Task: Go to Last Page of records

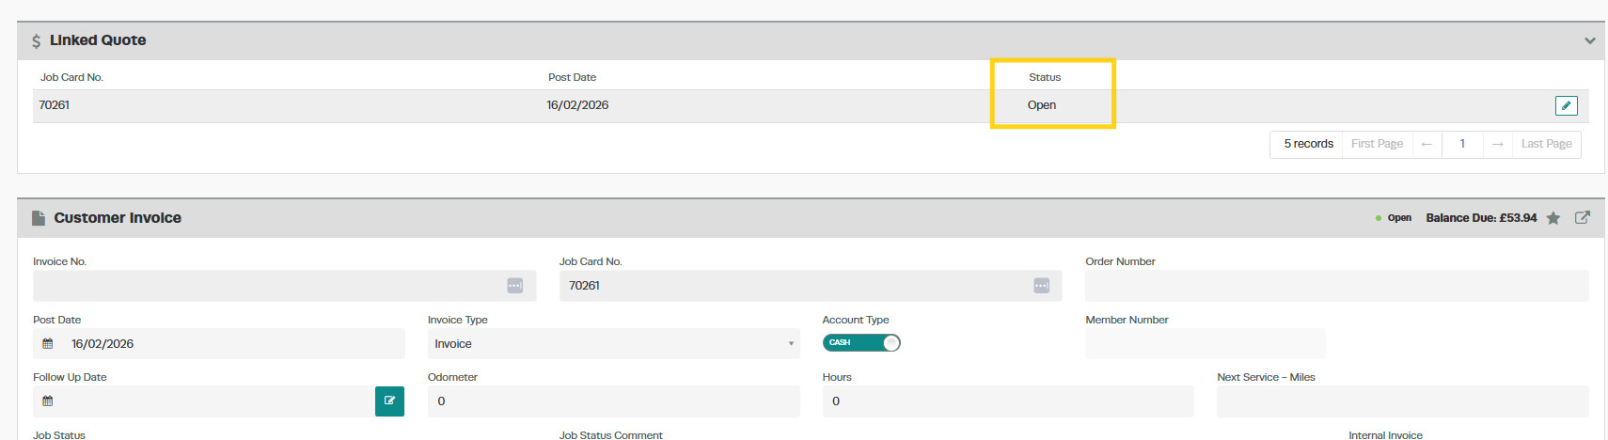Action: (x=1546, y=144)
